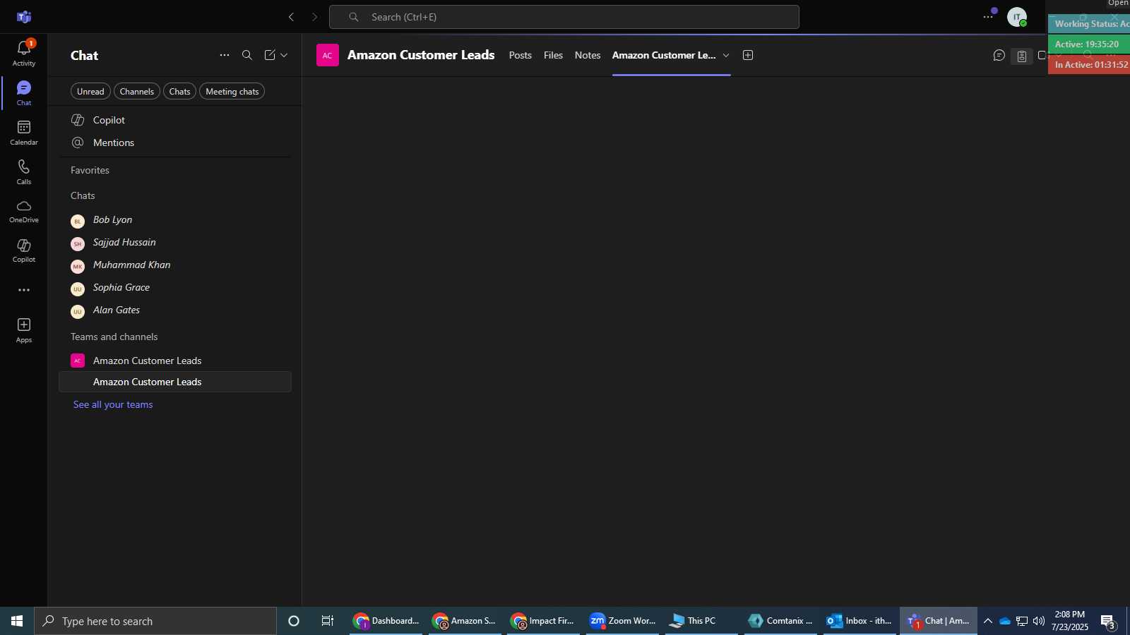Switch to Dashboard Chrome window on taskbar
Image resolution: width=1130 pixels, height=635 pixels.
(x=386, y=621)
